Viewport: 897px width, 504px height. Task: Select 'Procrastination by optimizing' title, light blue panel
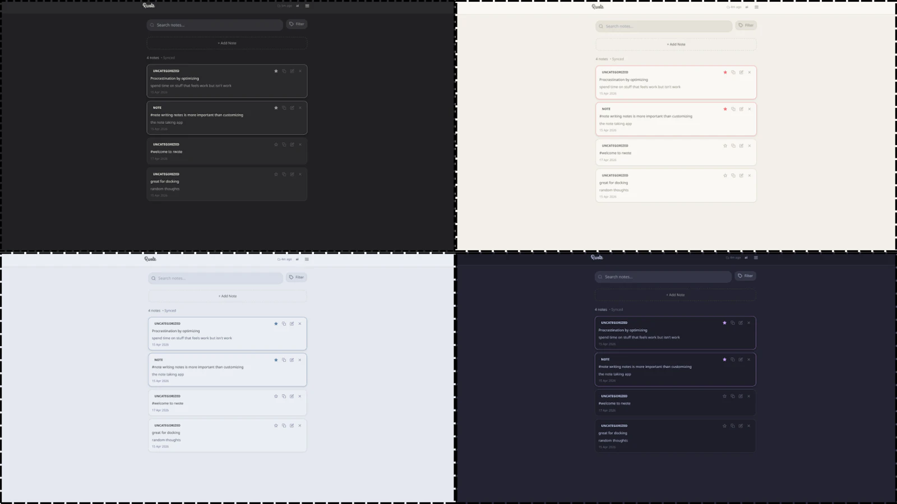[x=175, y=331]
